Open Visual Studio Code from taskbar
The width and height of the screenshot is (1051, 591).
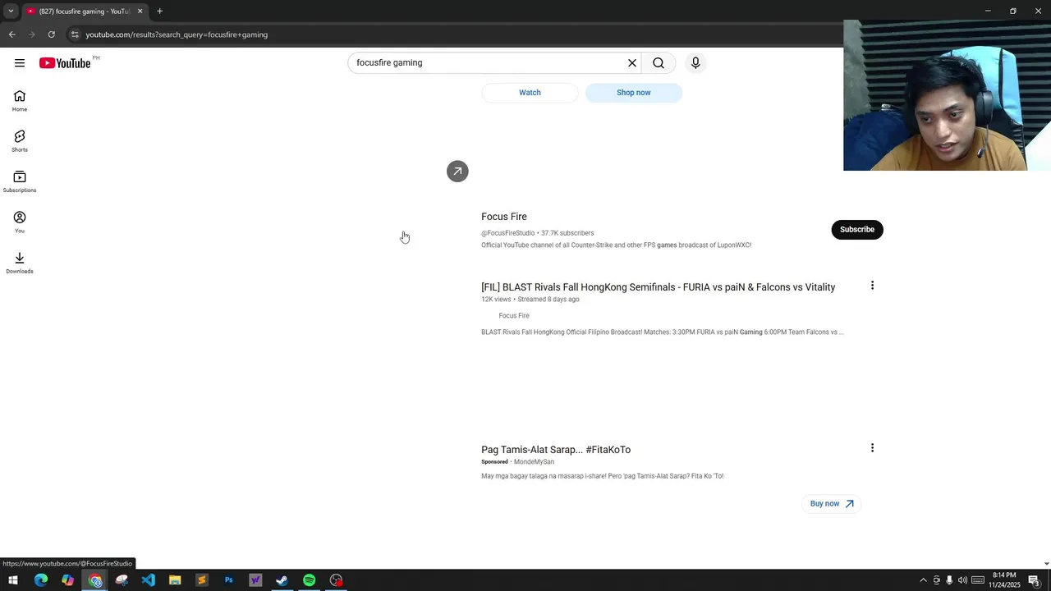click(x=149, y=580)
